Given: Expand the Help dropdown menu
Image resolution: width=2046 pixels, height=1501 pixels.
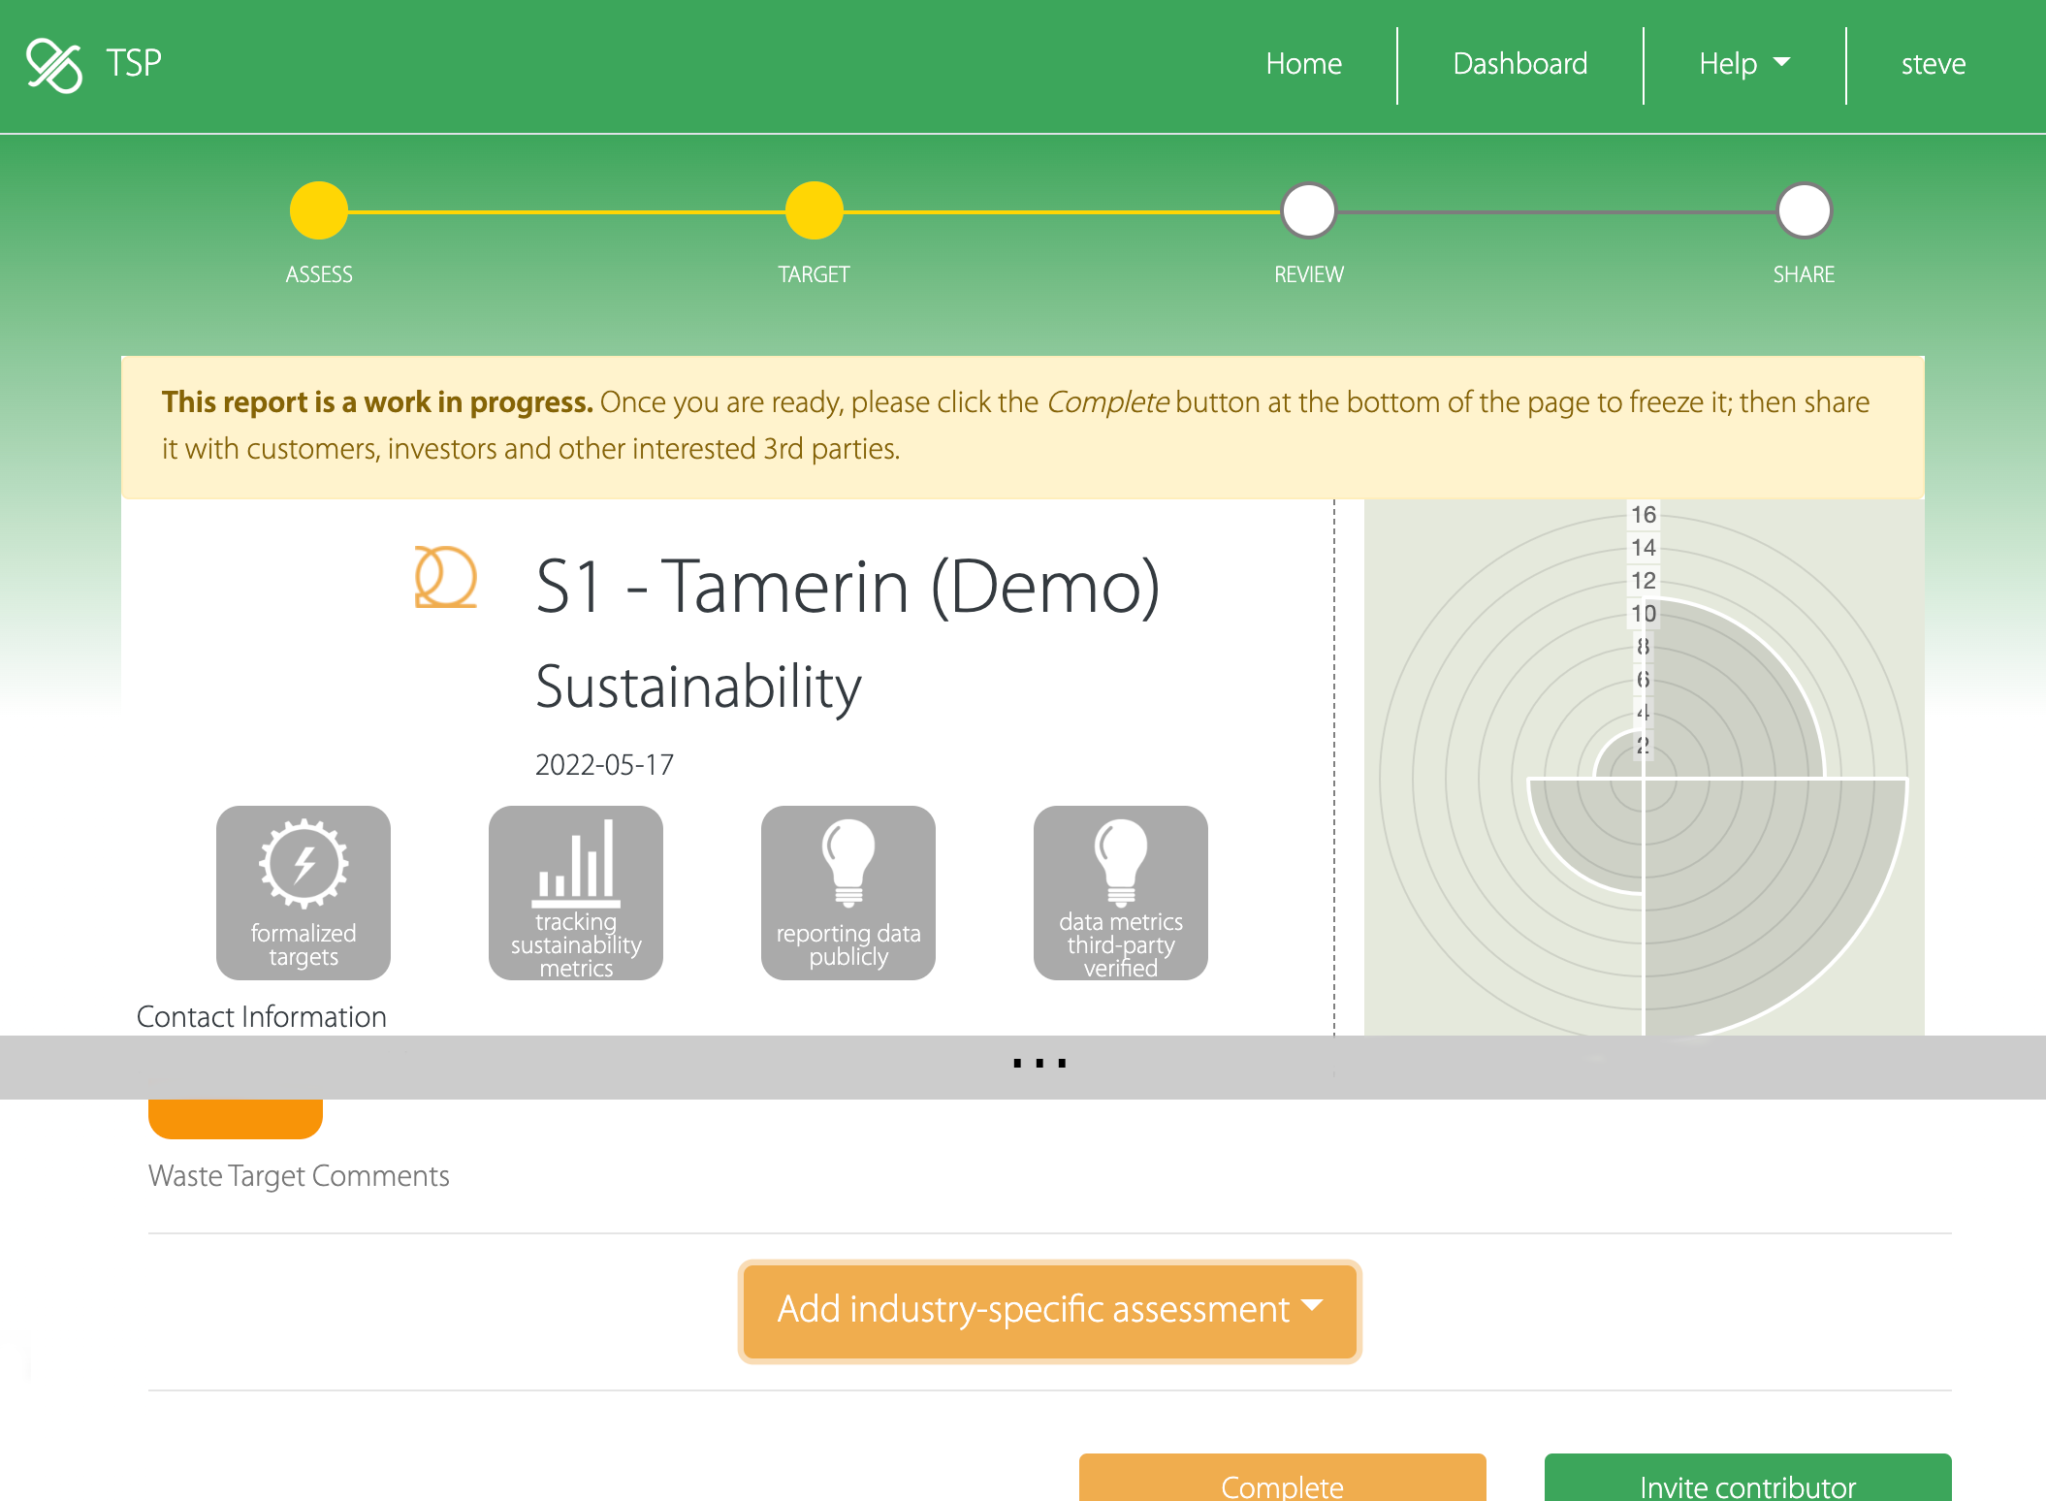Looking at the screenshot, I should pyautogui.click(x=1743, y=64).
